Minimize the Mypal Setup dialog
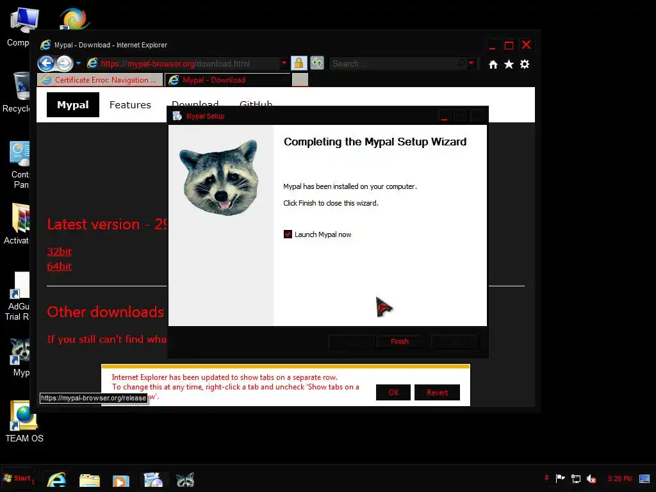Viewport: 656px width, 492px height. pyautogui.click(x=445, y=116)
